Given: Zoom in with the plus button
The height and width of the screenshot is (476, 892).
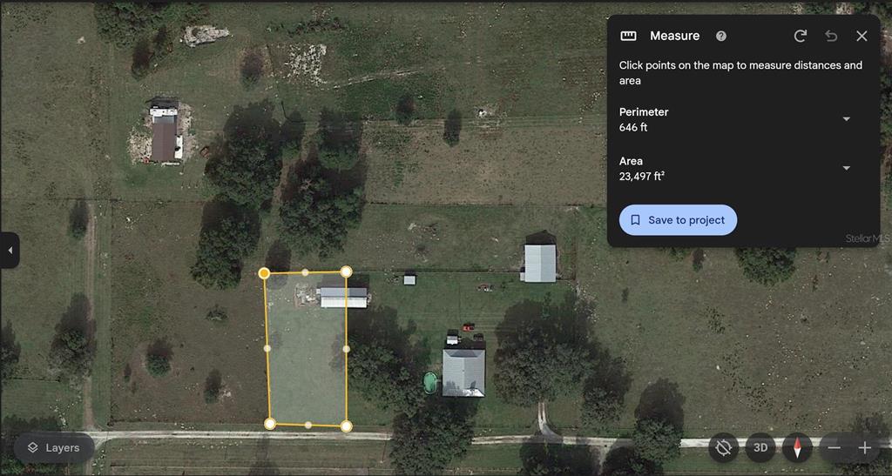Looking at the screenshot, I should pos(865,447).
